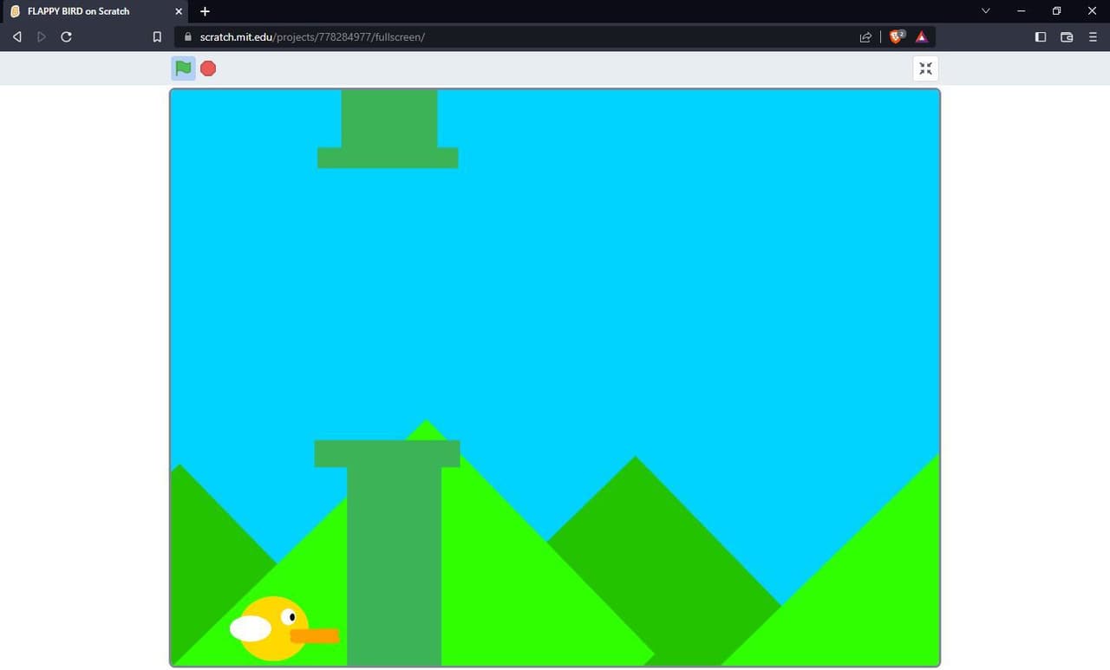Minimize the browser window
1110x670 pixels.
tap(1021, 11)
